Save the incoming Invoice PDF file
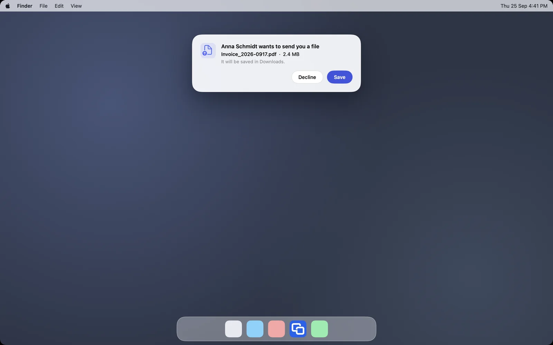The height and width of the screenshot is (345, 553). (x=339, y=77)
